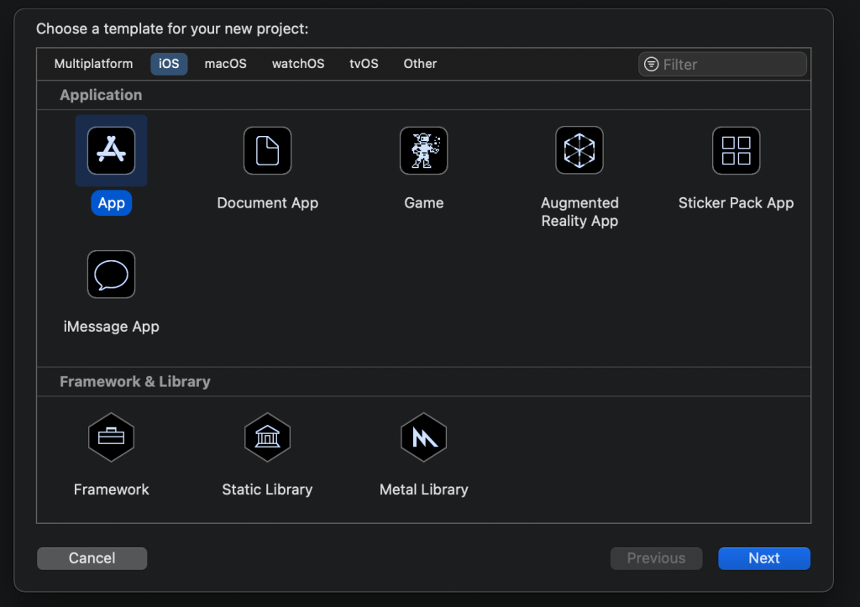Open the tvOS platform tab
Viewport: 860px width, 607px height.
pyautogui.click(x=364, y=64)
